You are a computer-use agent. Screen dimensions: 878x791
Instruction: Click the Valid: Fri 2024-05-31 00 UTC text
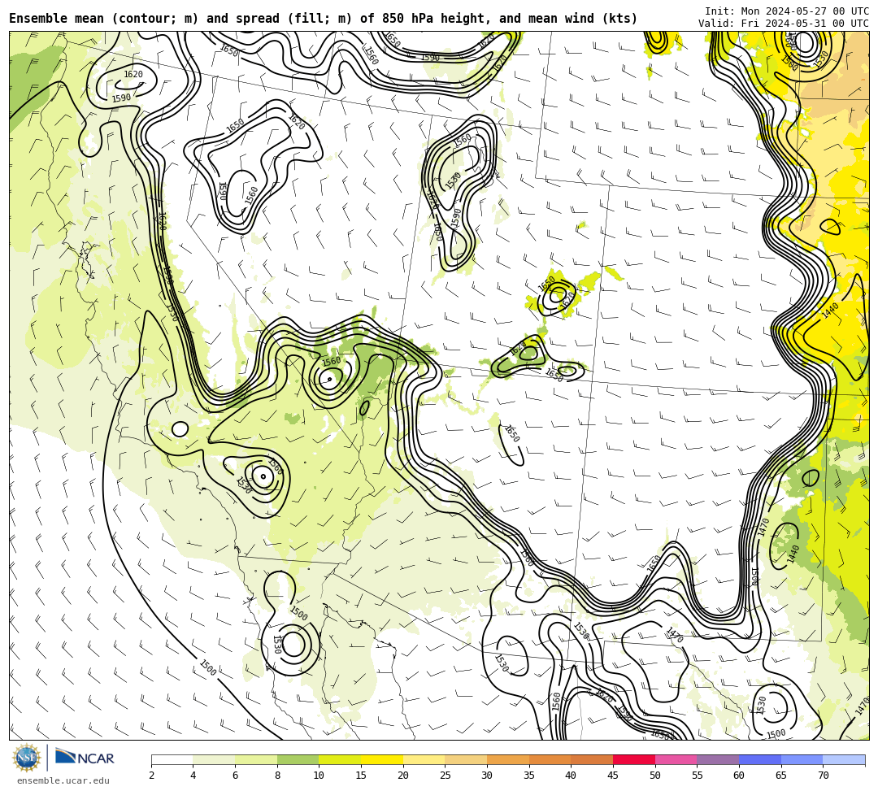pyautogui.click(x=784, y=24)
